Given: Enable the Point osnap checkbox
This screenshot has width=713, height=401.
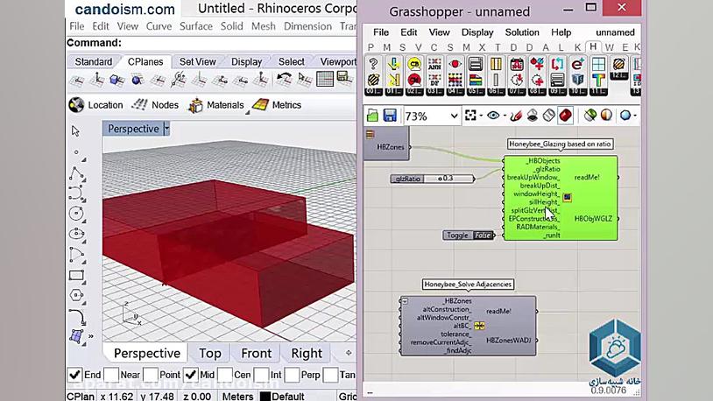Looking at the screenshot, I should (151, 375).
